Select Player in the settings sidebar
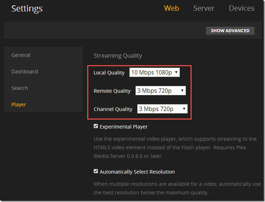This screenshot has height=202, width=265. (x=19, y=104)
